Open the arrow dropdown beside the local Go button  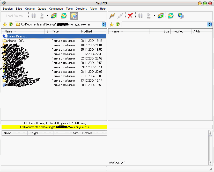pos(47,16)
